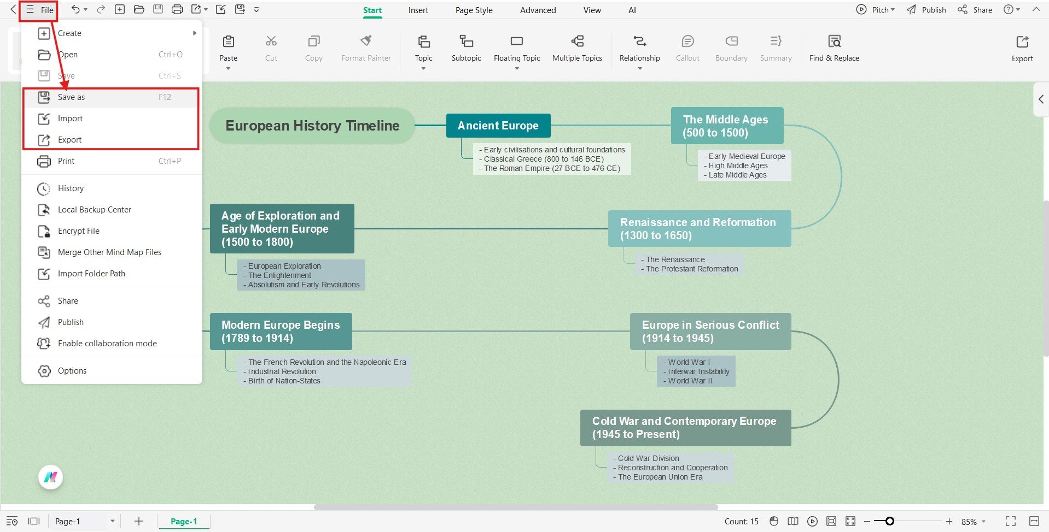Zoom out with the minus button

(867, 521)
